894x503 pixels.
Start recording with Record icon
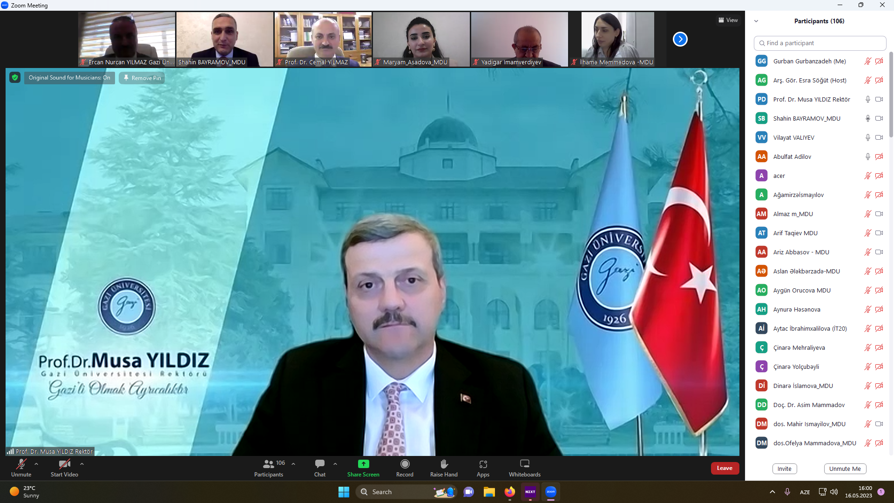(x=405, y=464)
